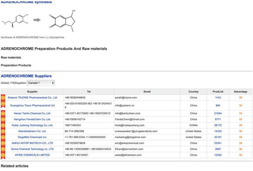Click the gold badge beside ANHUI WITOP
Screen dimensions: 253x171
click(x=3, y=143)
